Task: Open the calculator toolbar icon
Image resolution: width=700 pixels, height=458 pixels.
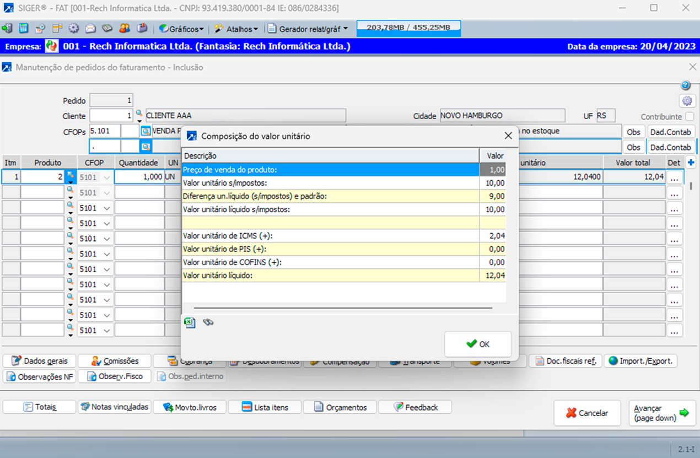Action: [23, 28]
